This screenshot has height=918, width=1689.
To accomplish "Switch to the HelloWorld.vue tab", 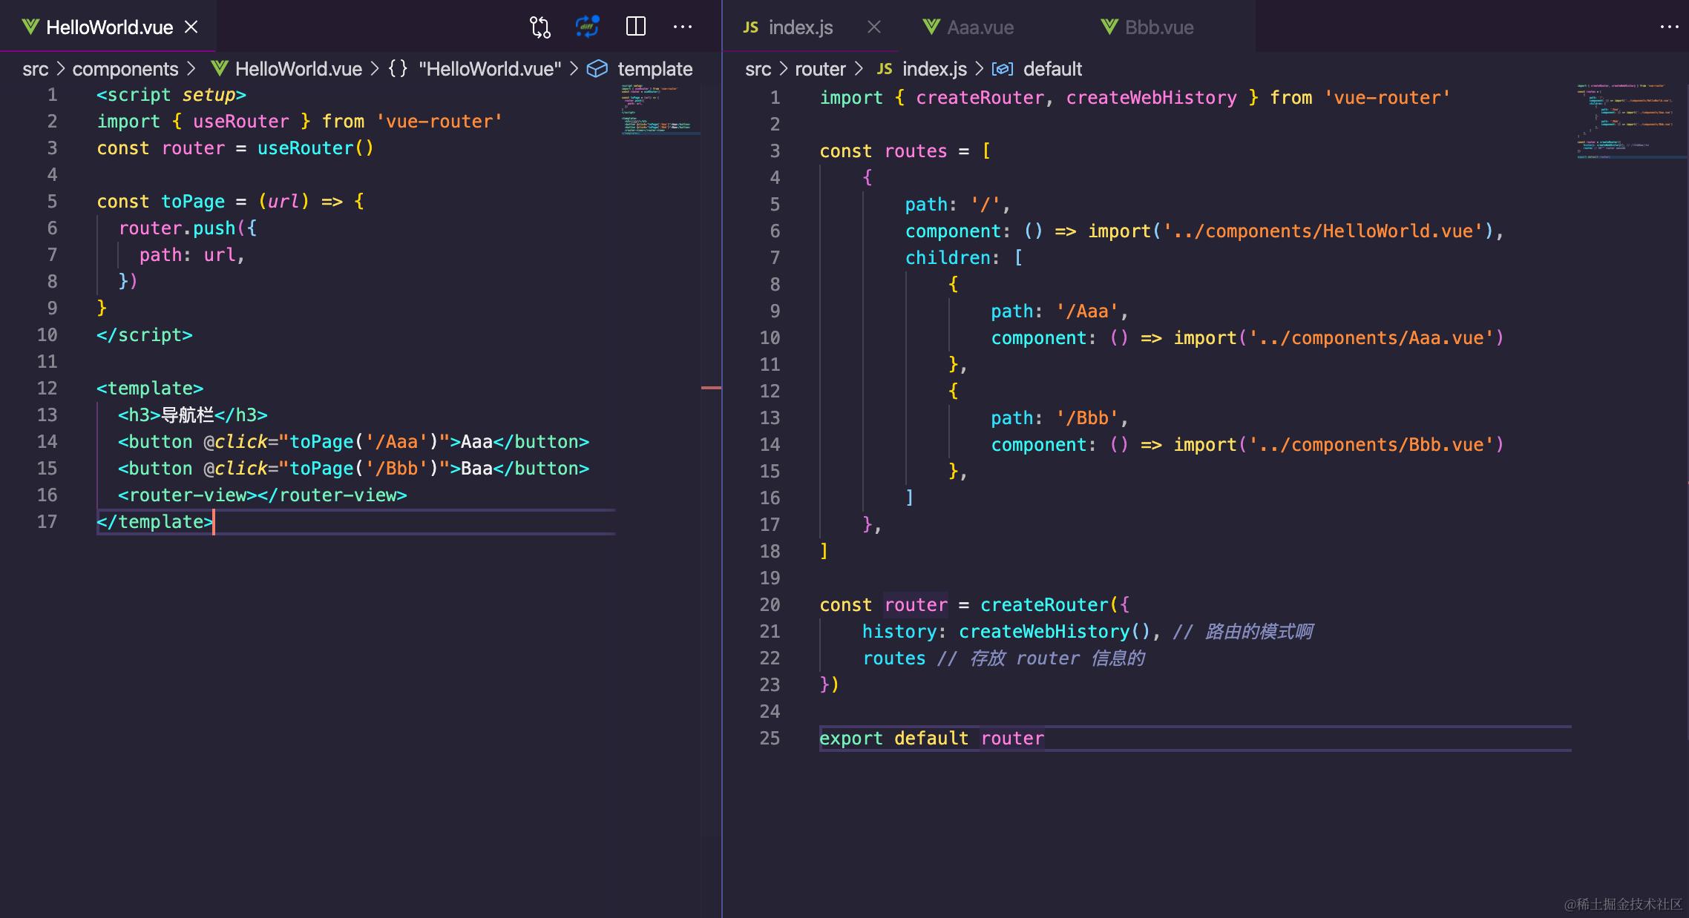I will click(108, 27).
